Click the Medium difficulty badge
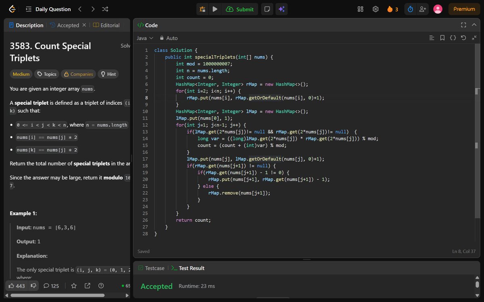 (x=21, y=74)
